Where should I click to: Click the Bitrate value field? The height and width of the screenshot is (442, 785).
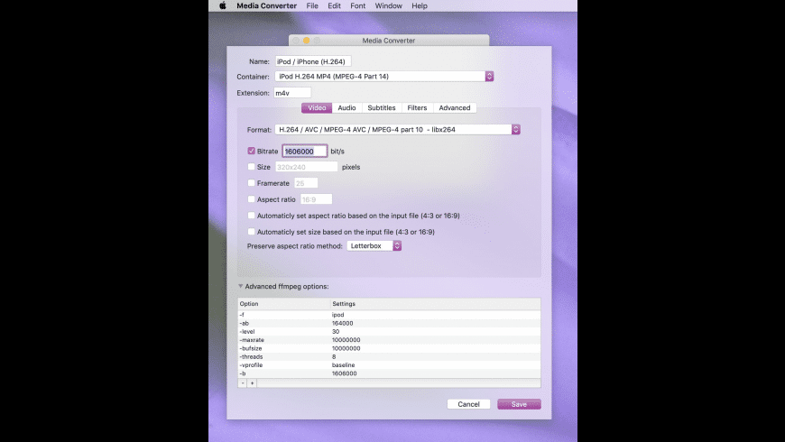[305, 151]
